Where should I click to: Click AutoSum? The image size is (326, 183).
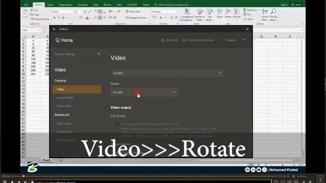pos(250,10)
